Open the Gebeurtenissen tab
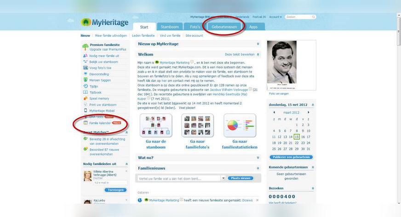 click(224, 27)
